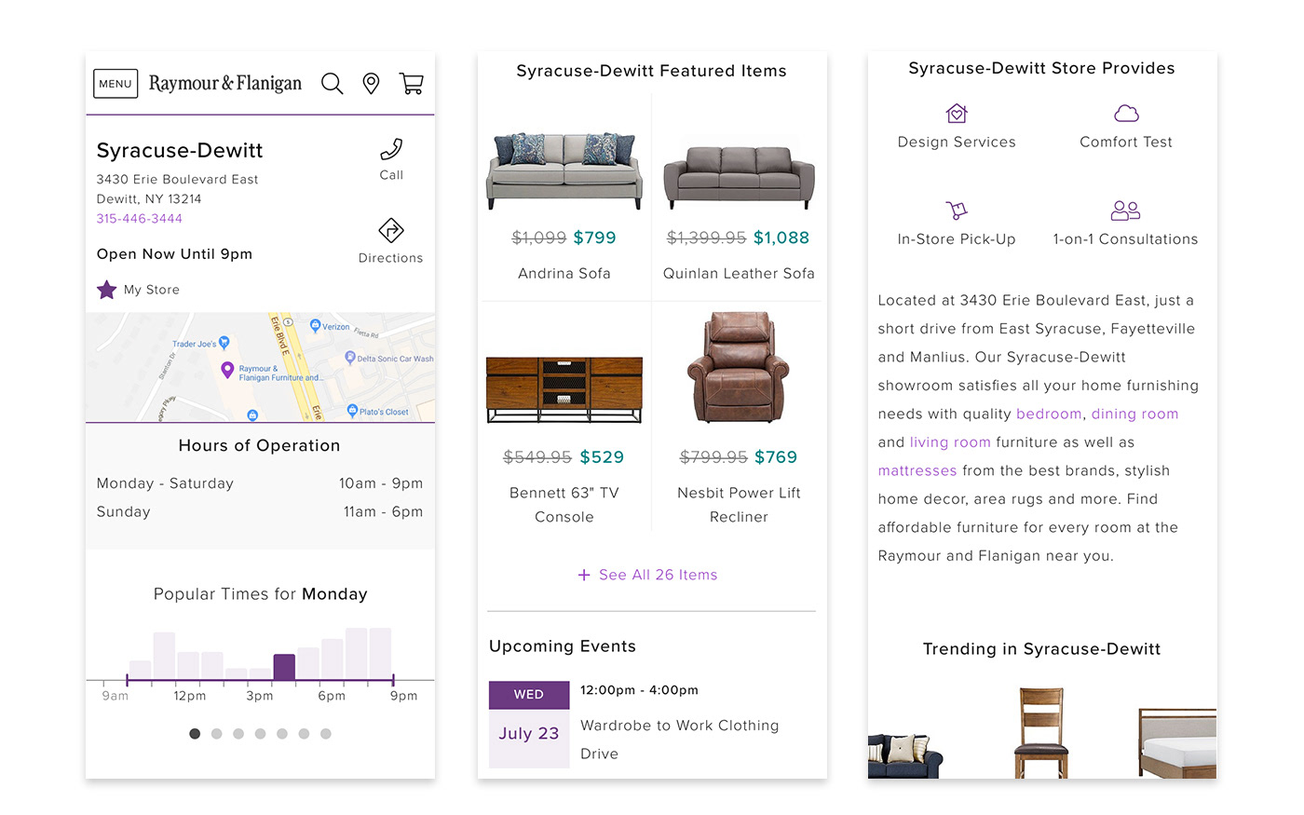Click the Delta Sonic Car Wash marker
This screenshot has width=1304, height=815.
(x=350, y=358)
